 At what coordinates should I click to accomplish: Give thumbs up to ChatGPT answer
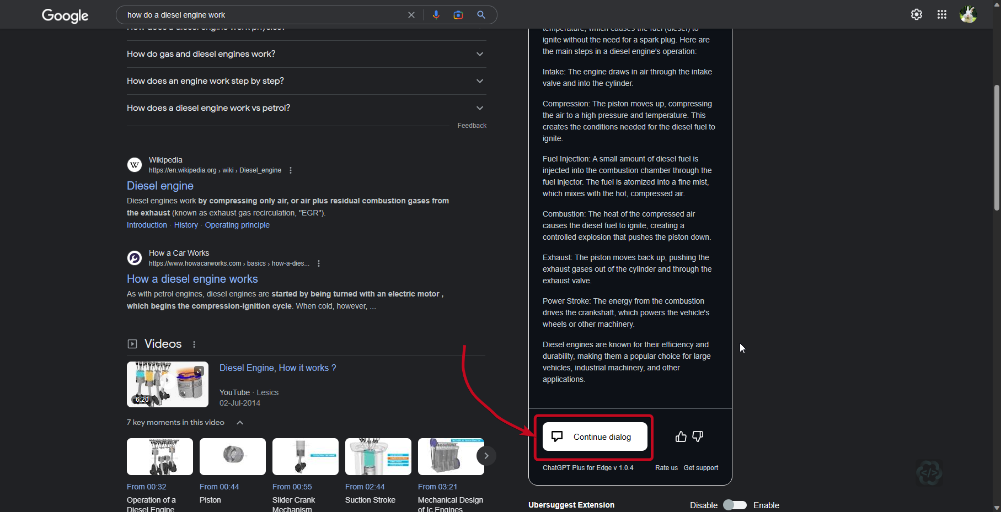pyautogui.click(x=681, y=436)
